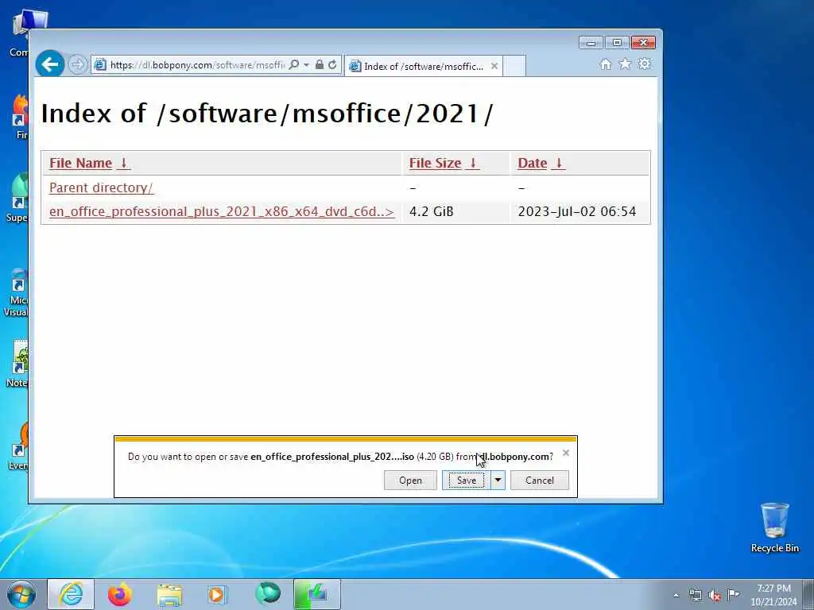Refresh the page with reload icon
This screenshot has width=814, height=610.
(332, 64)
